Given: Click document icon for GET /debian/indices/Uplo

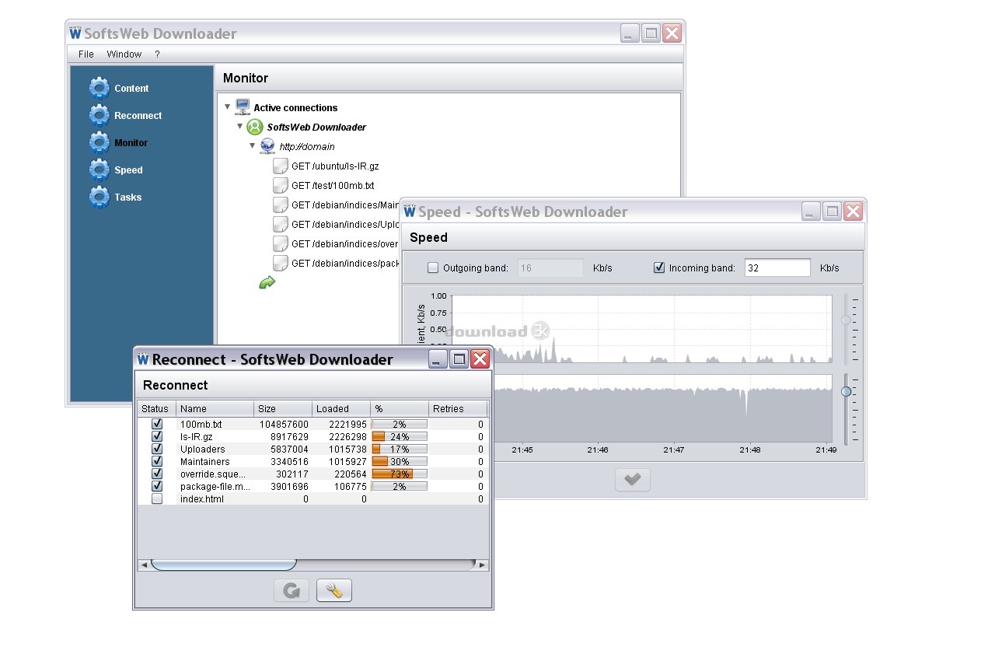Looking at the screenshot, I should click(281, 224).
